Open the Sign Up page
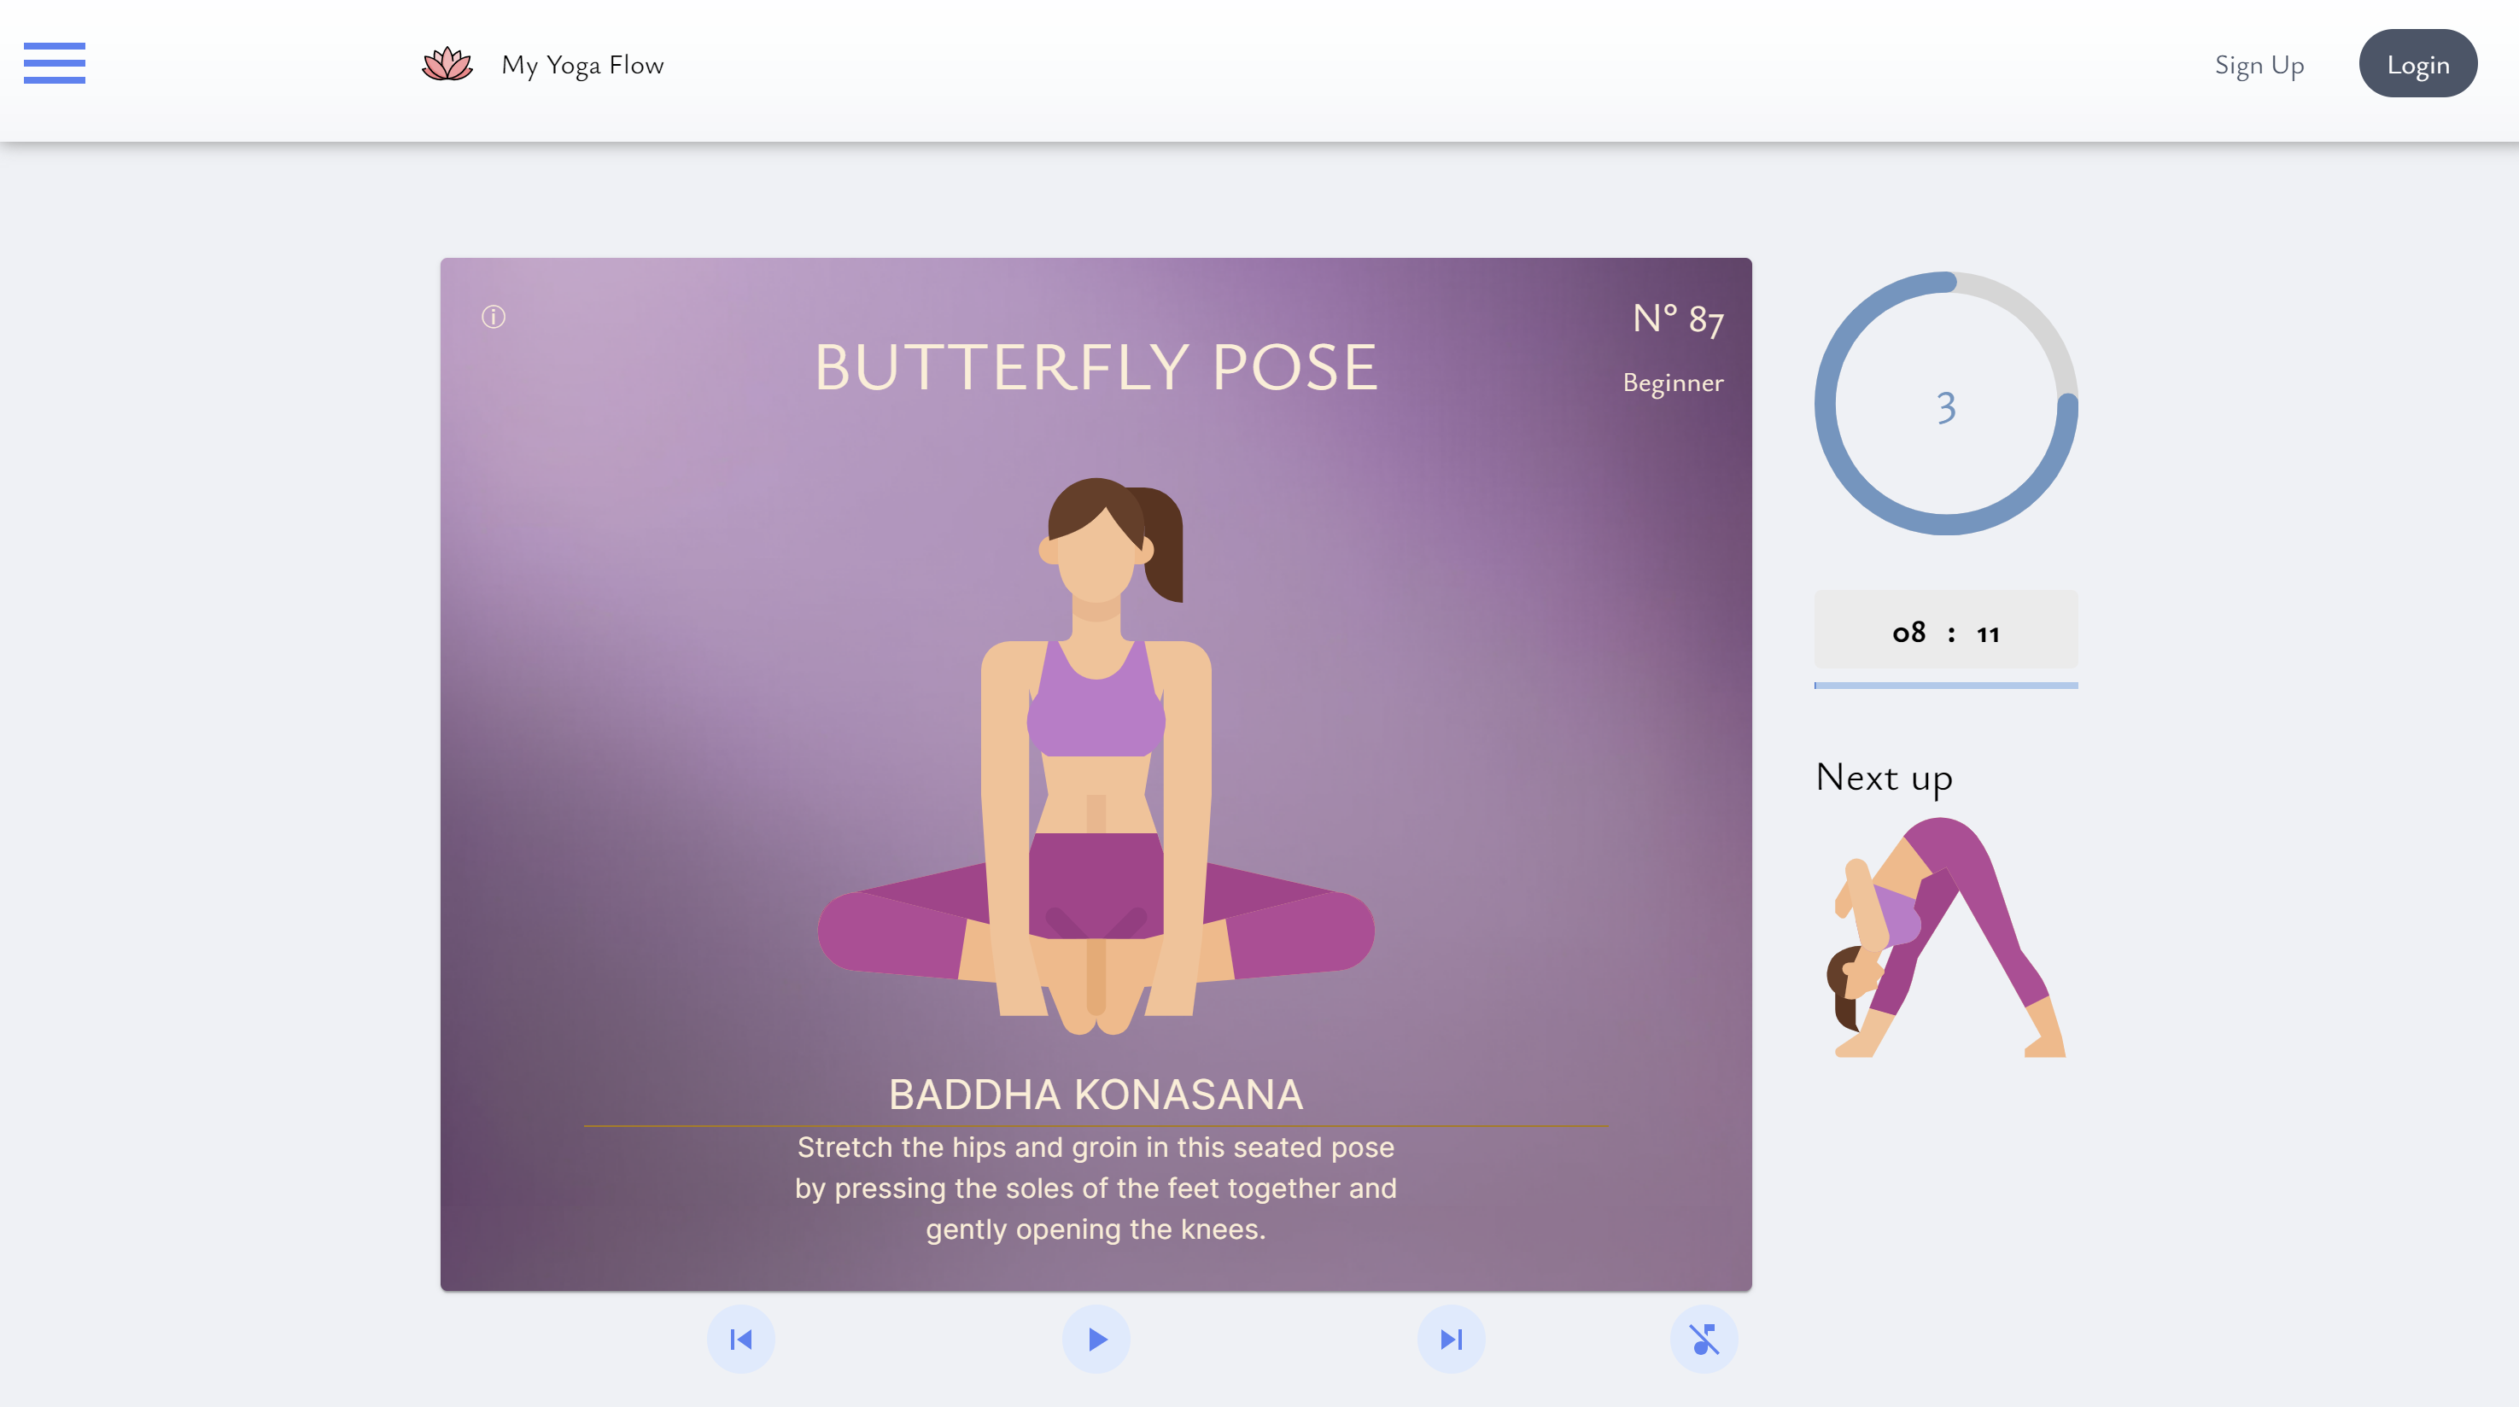2519x1407 pixels. point(2259,66)
